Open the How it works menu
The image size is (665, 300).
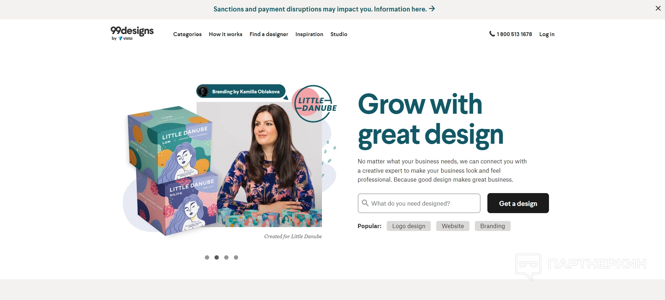(x=226, y=34)
